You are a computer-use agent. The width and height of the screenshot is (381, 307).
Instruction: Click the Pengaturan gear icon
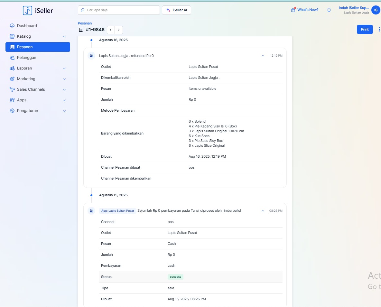pyautogui.click(x=12, y=111)
